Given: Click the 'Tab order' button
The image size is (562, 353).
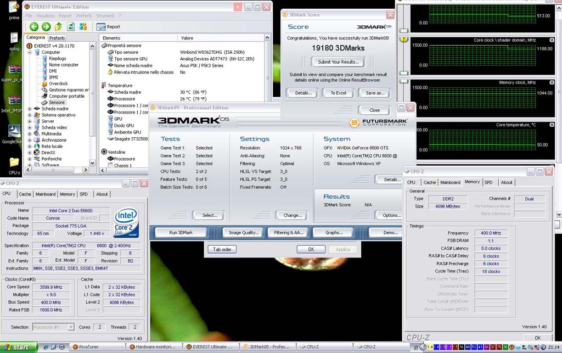Looking at the screenshot, I should pos(222,249).
